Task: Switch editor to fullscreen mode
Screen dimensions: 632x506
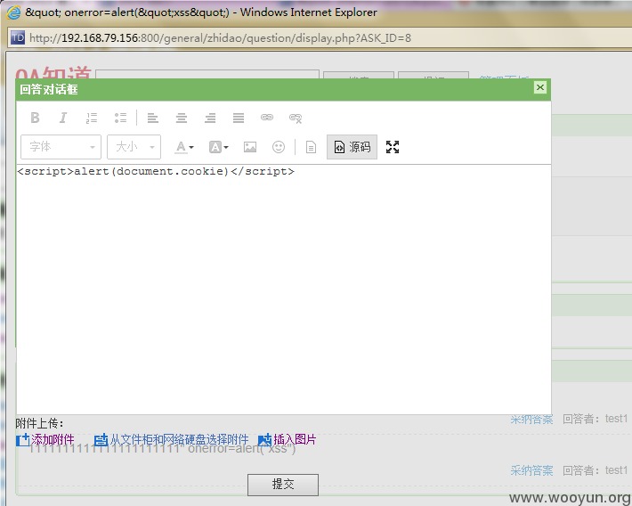Action: pos(393,147)
